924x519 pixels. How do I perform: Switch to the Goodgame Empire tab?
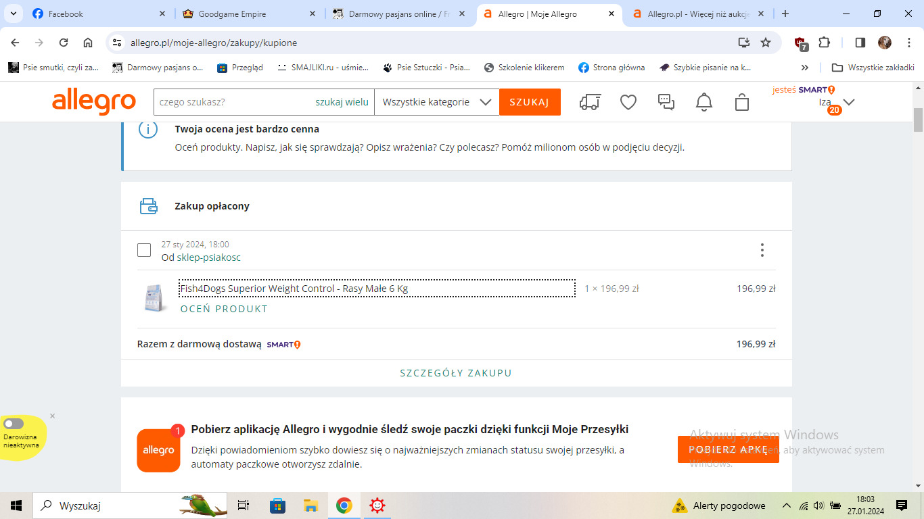click(x=233, y=14)
